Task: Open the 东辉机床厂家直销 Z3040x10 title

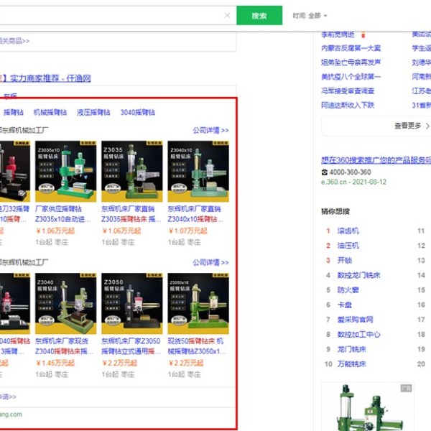Action: click(195, 214)
